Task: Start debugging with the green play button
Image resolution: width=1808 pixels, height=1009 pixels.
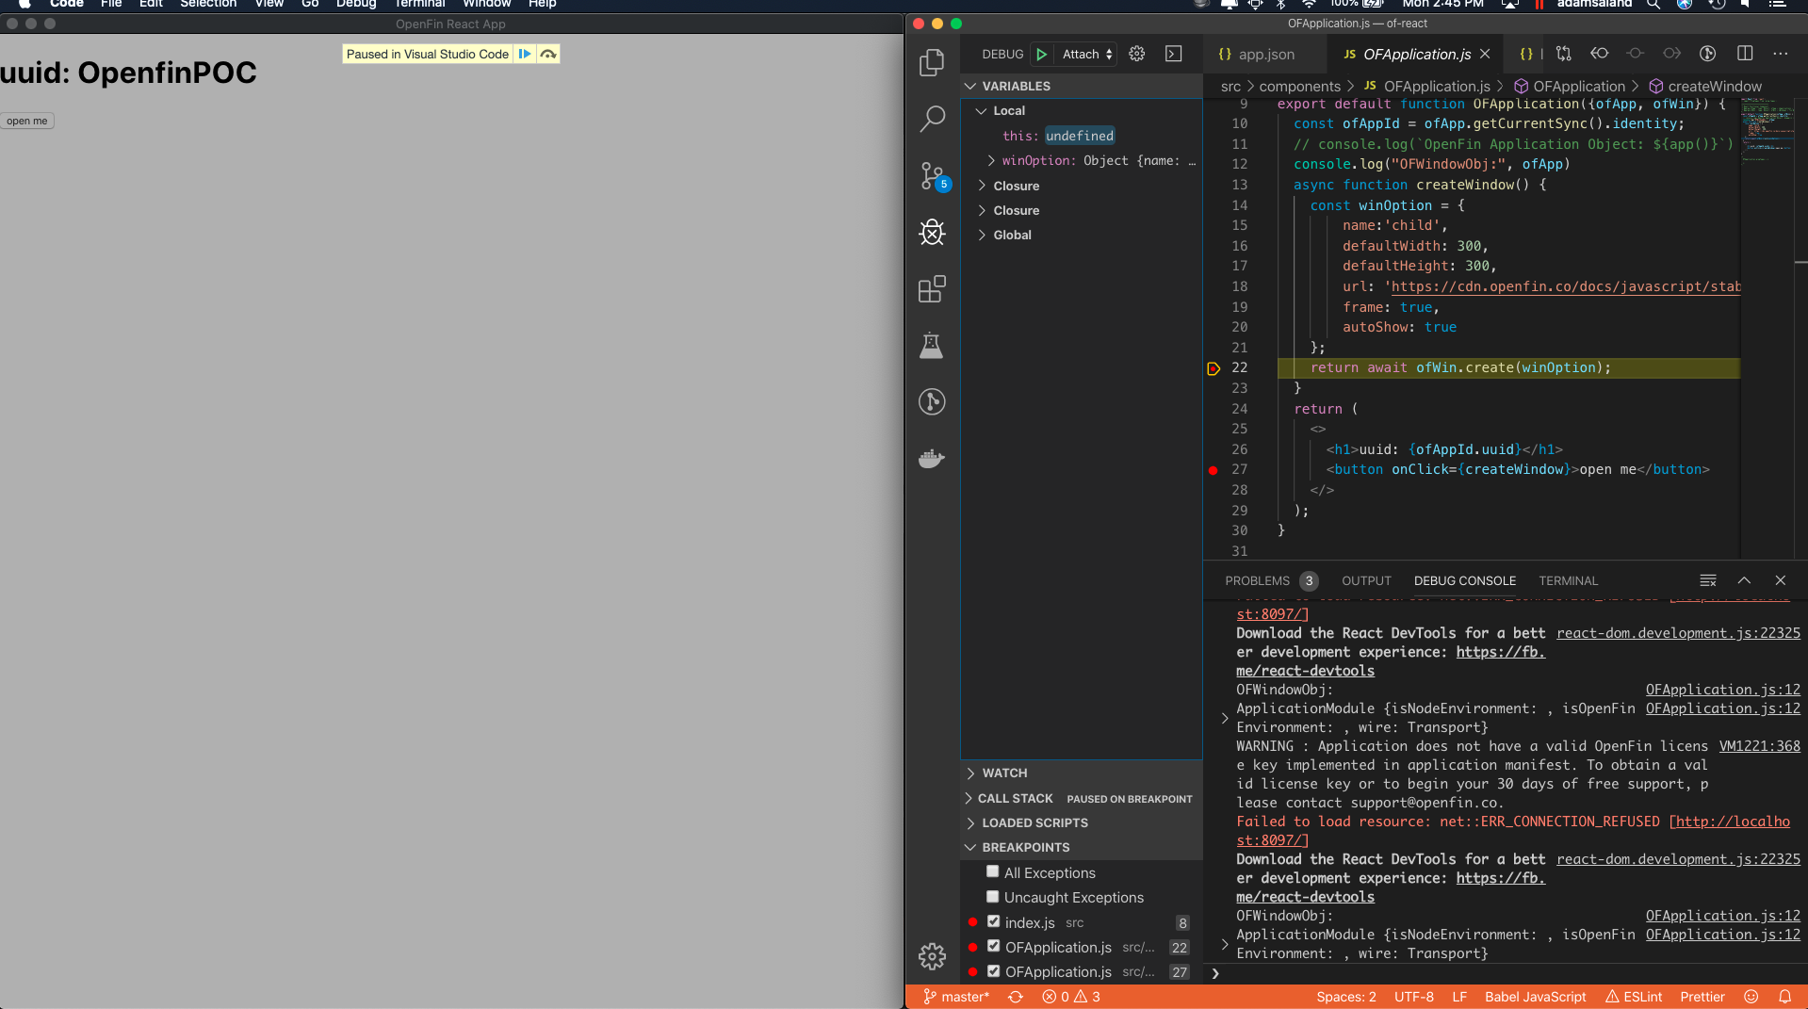Action: (x=1041, y=54)
